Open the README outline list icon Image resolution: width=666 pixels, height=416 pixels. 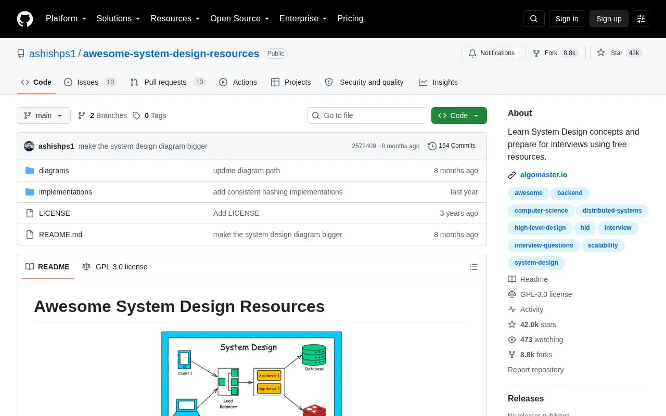[x=473, y=267]
